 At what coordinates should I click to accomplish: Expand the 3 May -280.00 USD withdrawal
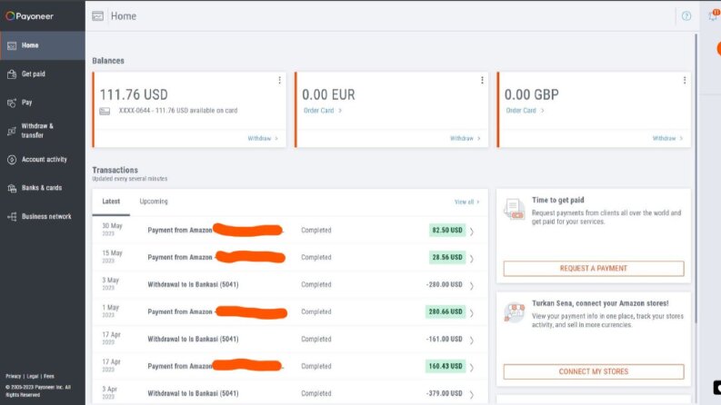click(471, 285)
